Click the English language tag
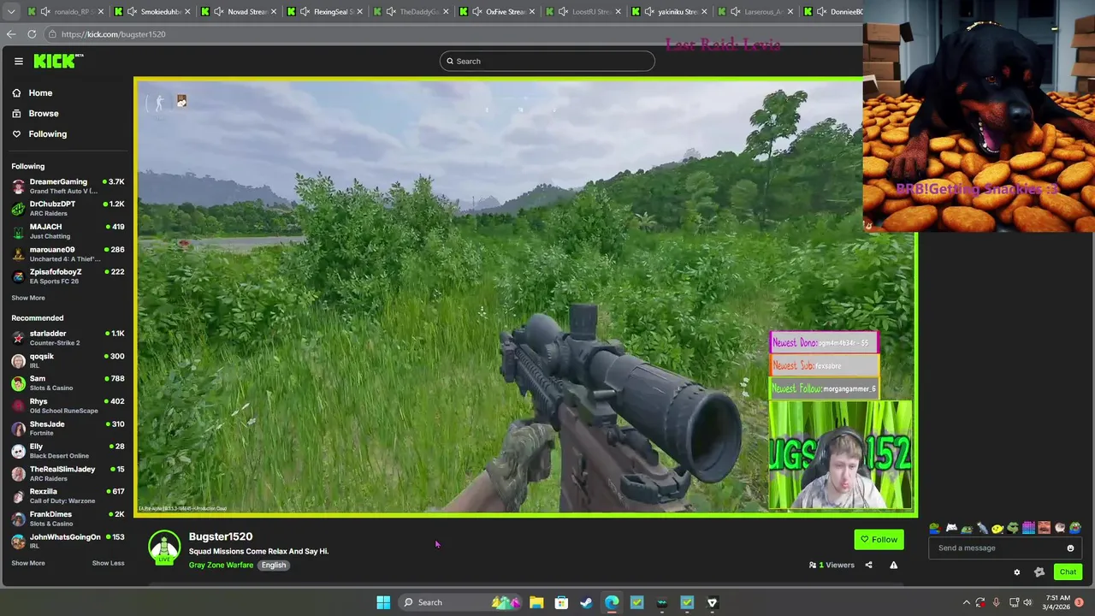This screenshot has width=1095, height=616. tap(274, 565)
